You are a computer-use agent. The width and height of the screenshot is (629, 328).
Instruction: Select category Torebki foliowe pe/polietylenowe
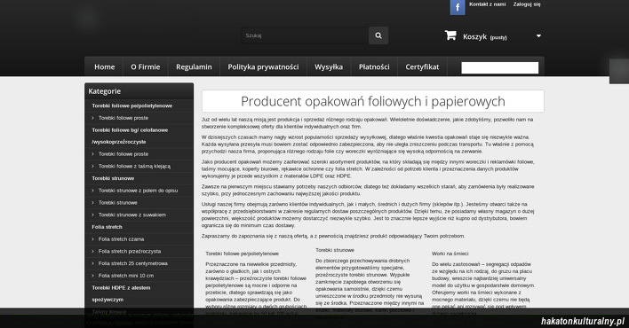pos(132,105)
